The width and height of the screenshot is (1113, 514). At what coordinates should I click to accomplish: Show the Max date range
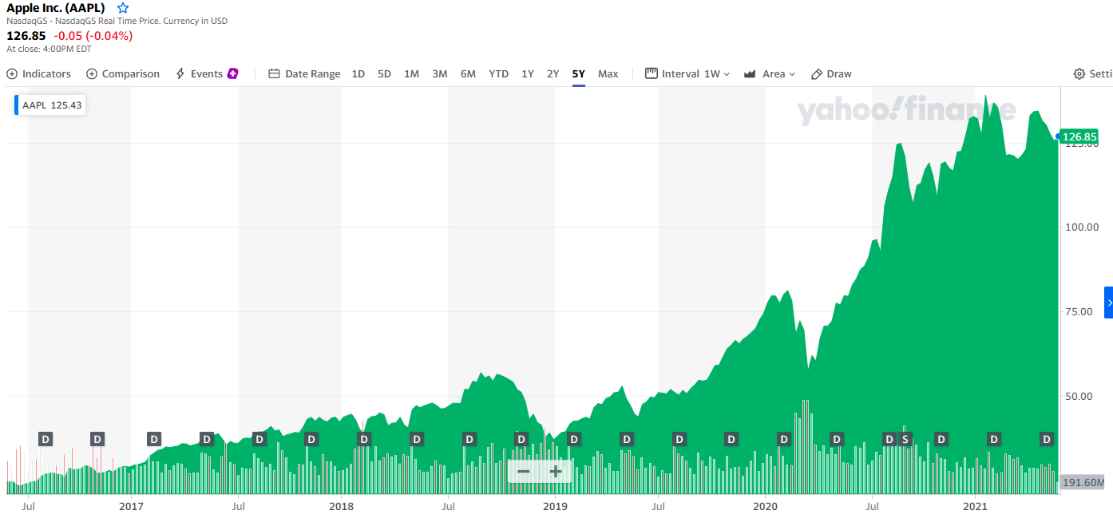(x=608, y=74)
